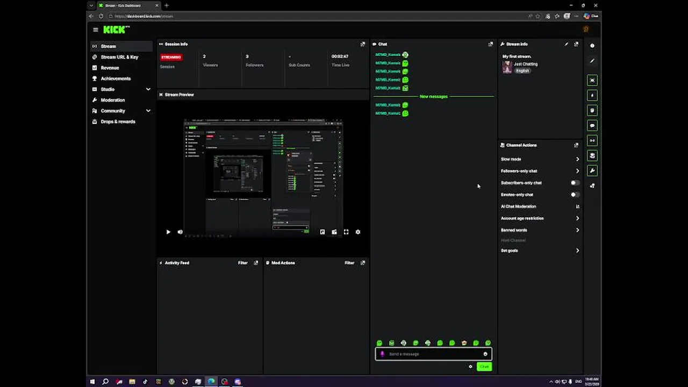Open the hamburger menu beside the Kick logo
Image resolution: width=688 pixels, height=387 pixels.
96,30
